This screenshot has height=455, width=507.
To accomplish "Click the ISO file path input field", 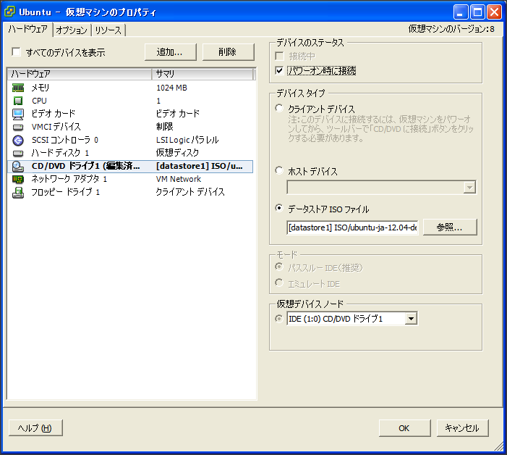I will [x=352, y=227].
